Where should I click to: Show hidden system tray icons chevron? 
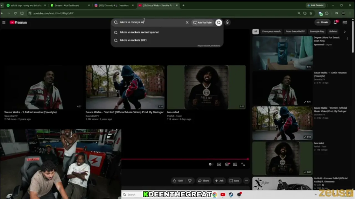click(x=315, y=195)
